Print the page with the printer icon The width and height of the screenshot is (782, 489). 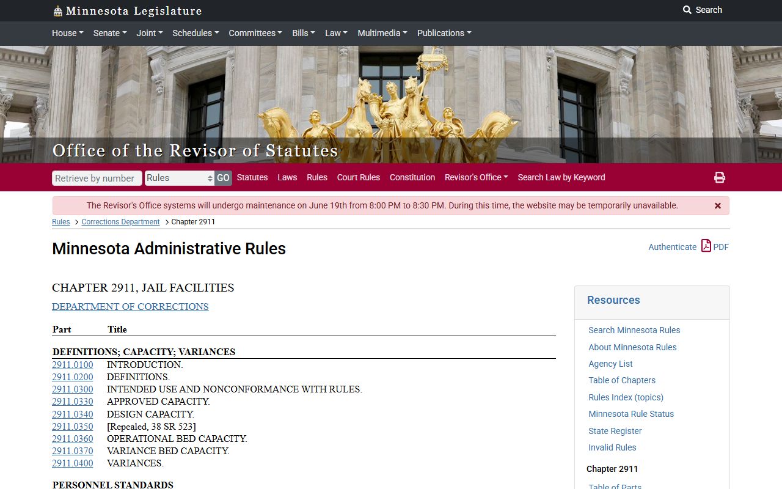(x=720, y=177)
